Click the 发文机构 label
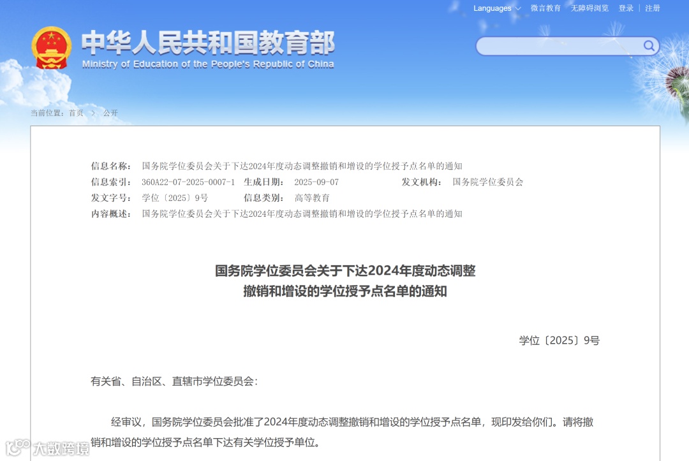 tap(422, 182)
